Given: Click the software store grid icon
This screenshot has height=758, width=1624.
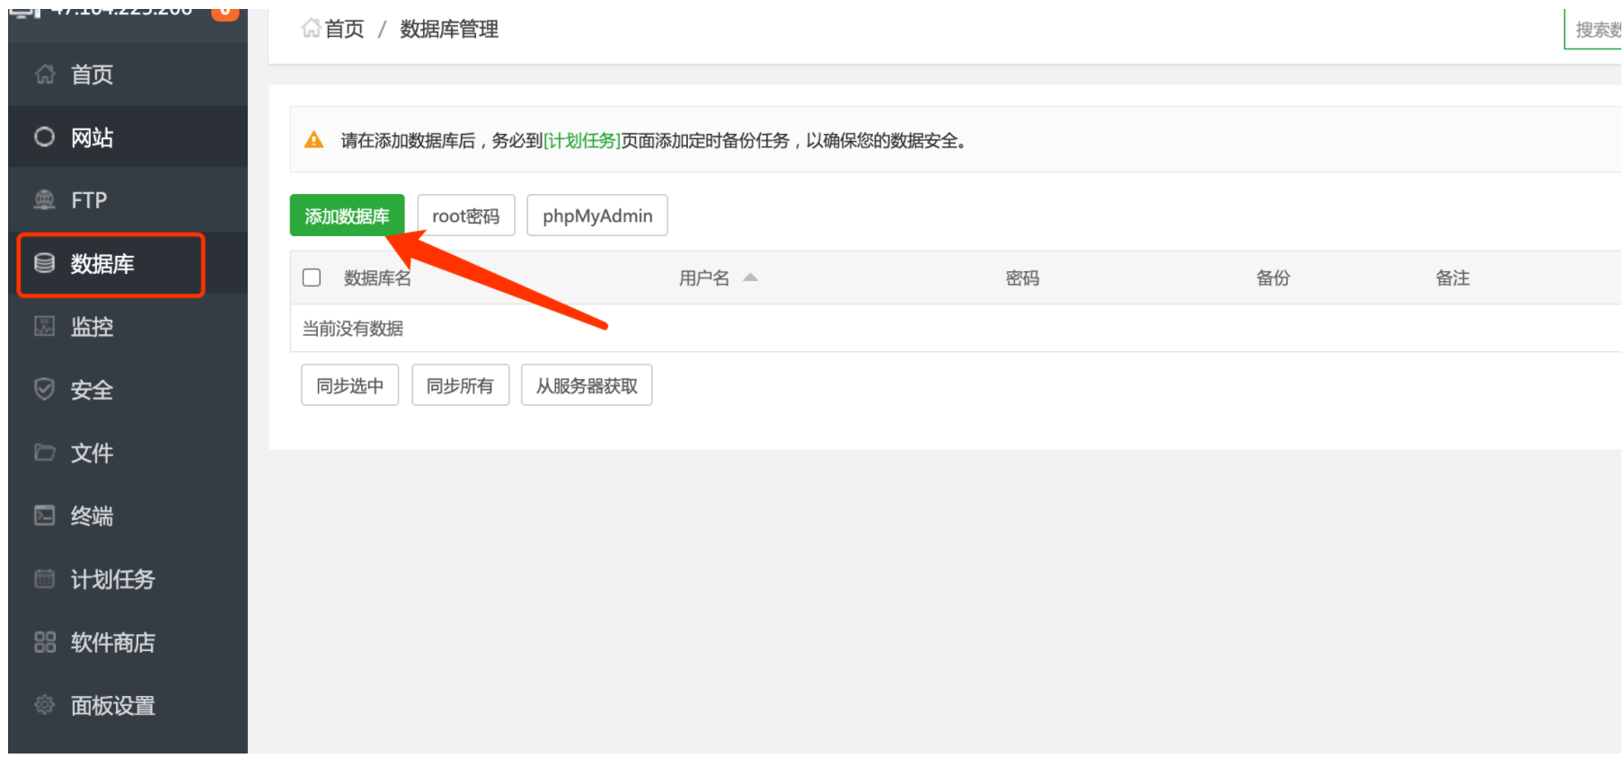Looking at the screenshot, I should pyautogui.click(x=45, y=642).
